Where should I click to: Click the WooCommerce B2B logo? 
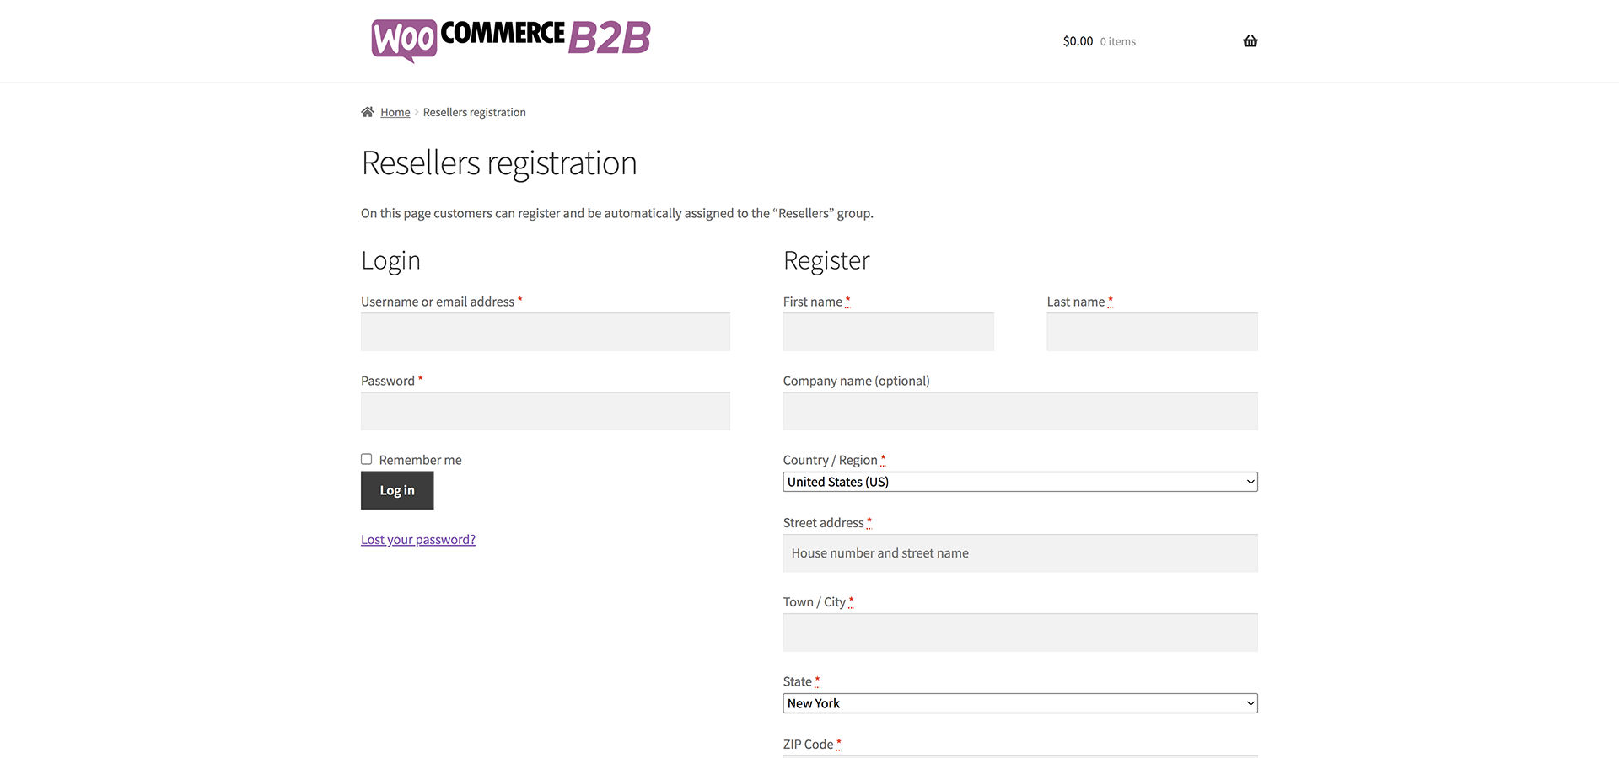[x=511, y=40]
